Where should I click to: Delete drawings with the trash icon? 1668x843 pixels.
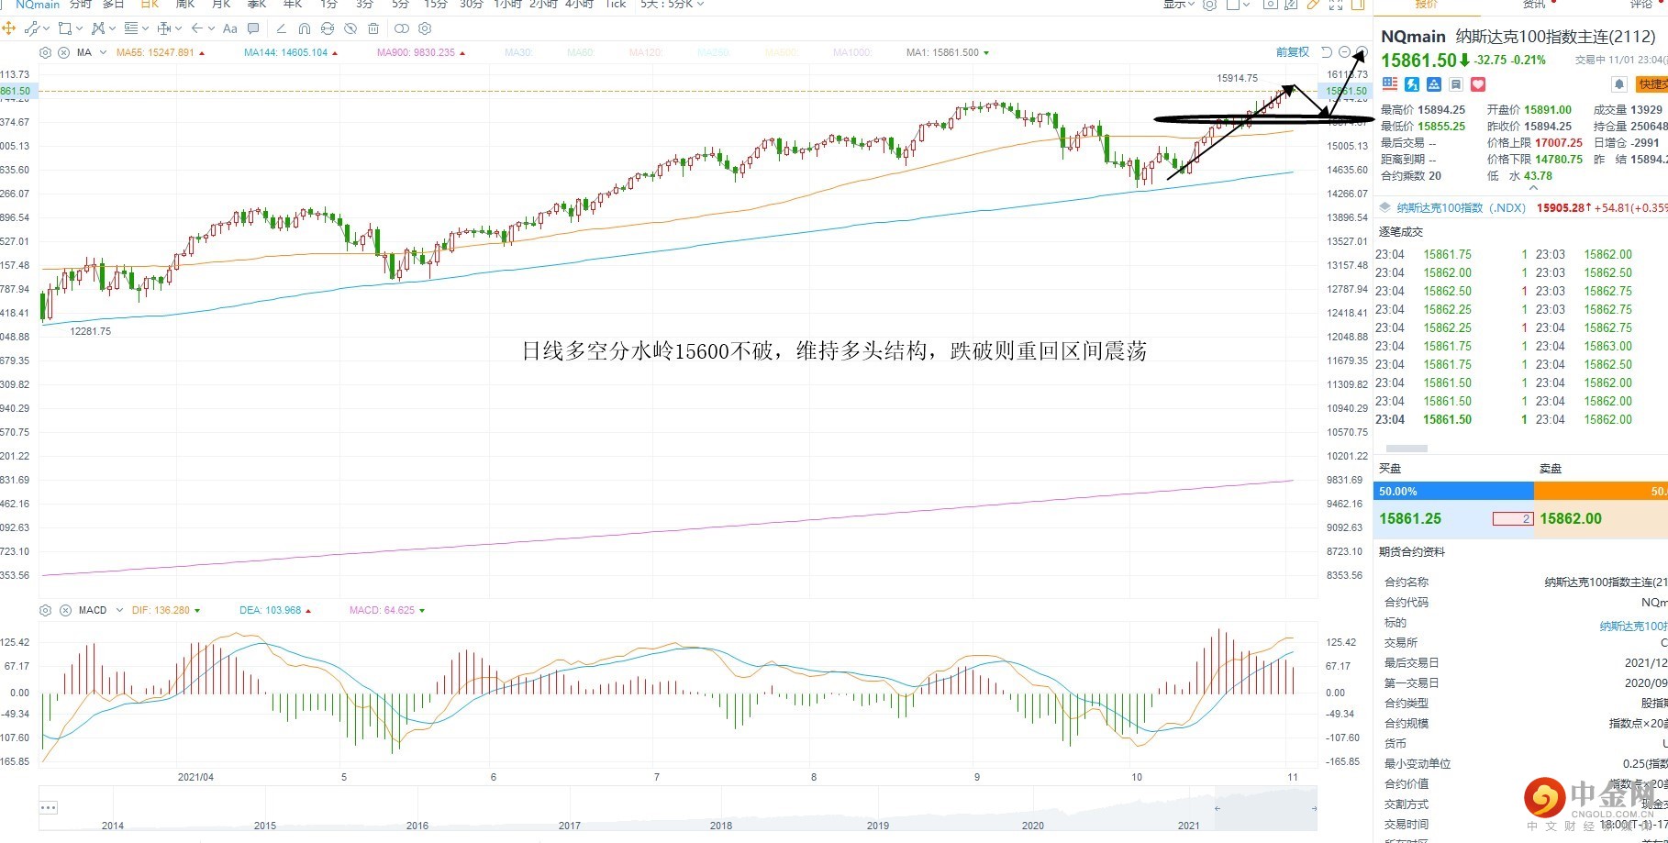pos(373,28)
